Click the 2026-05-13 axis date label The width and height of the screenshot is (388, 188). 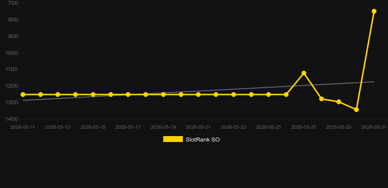pyautogui.click(x=57, y=127)
